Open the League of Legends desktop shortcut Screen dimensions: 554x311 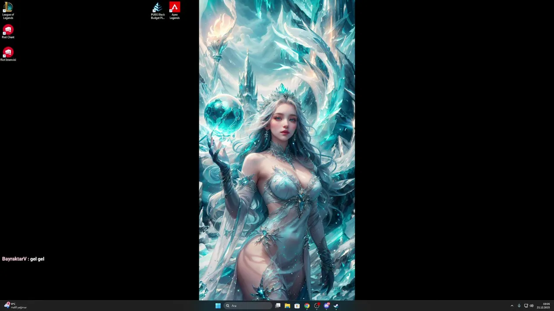[8, 11]
